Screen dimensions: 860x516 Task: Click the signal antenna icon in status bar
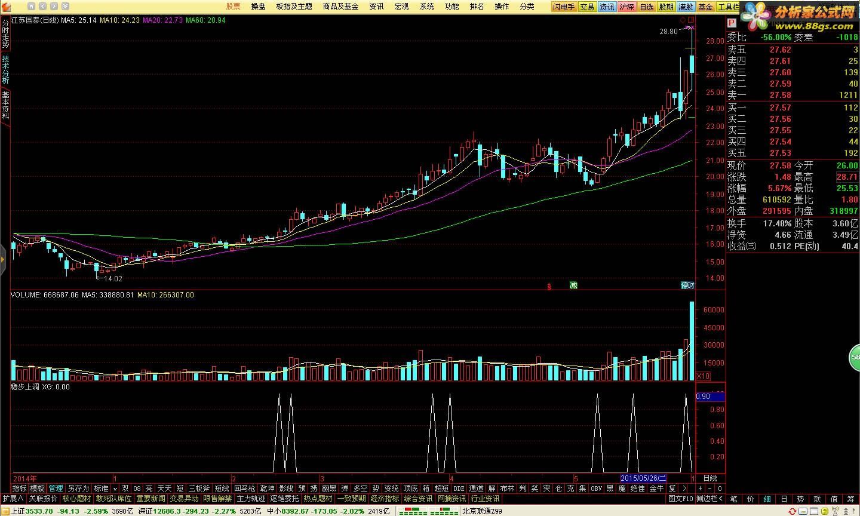[x=835, y=511]
